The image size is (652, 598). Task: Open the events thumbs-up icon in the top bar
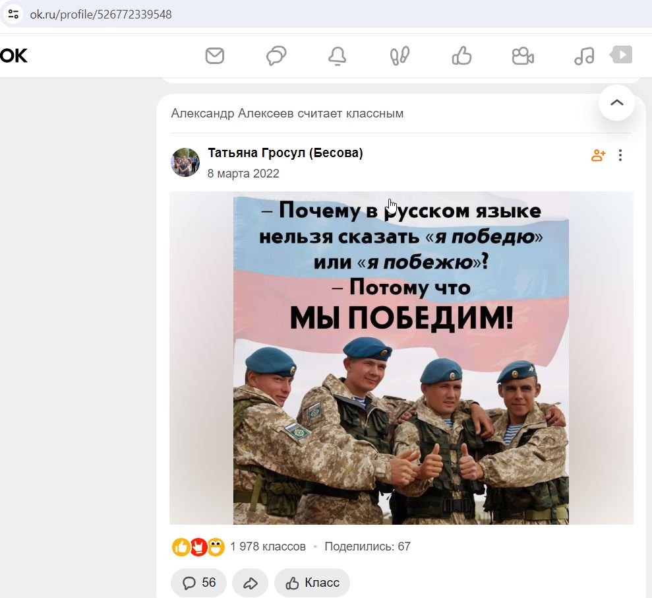[x=461, y=56]
